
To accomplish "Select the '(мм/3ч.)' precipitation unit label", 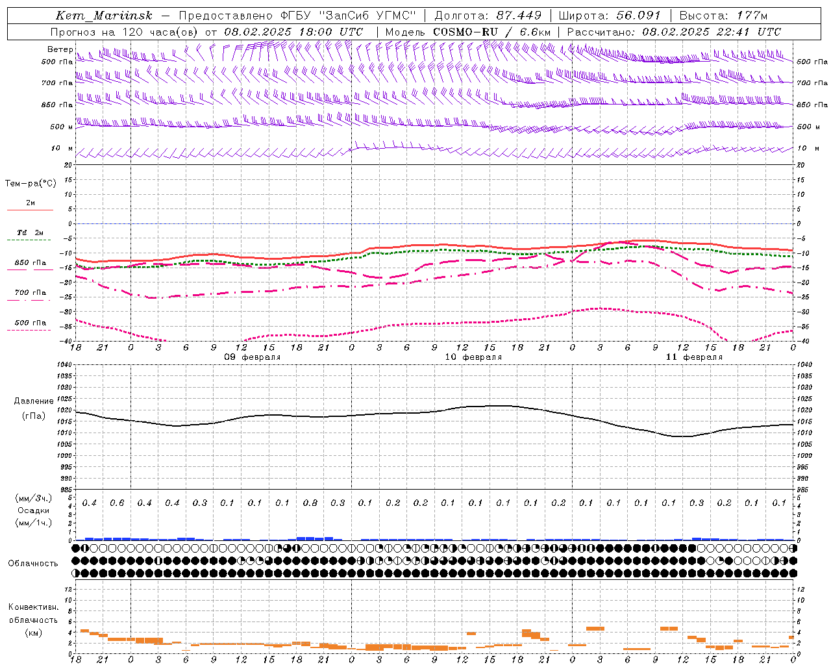I will point(34,498).
